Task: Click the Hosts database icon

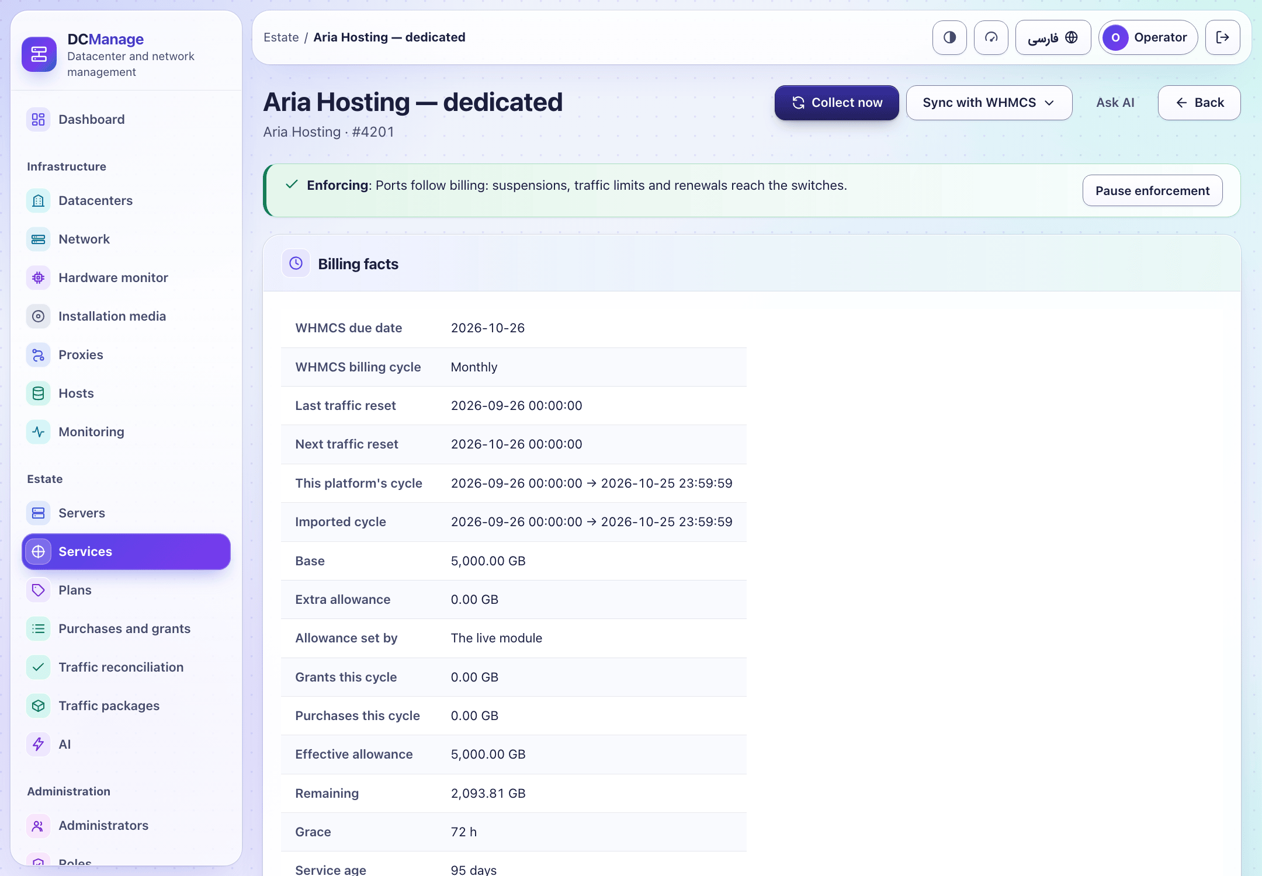Action: point(38,393)
